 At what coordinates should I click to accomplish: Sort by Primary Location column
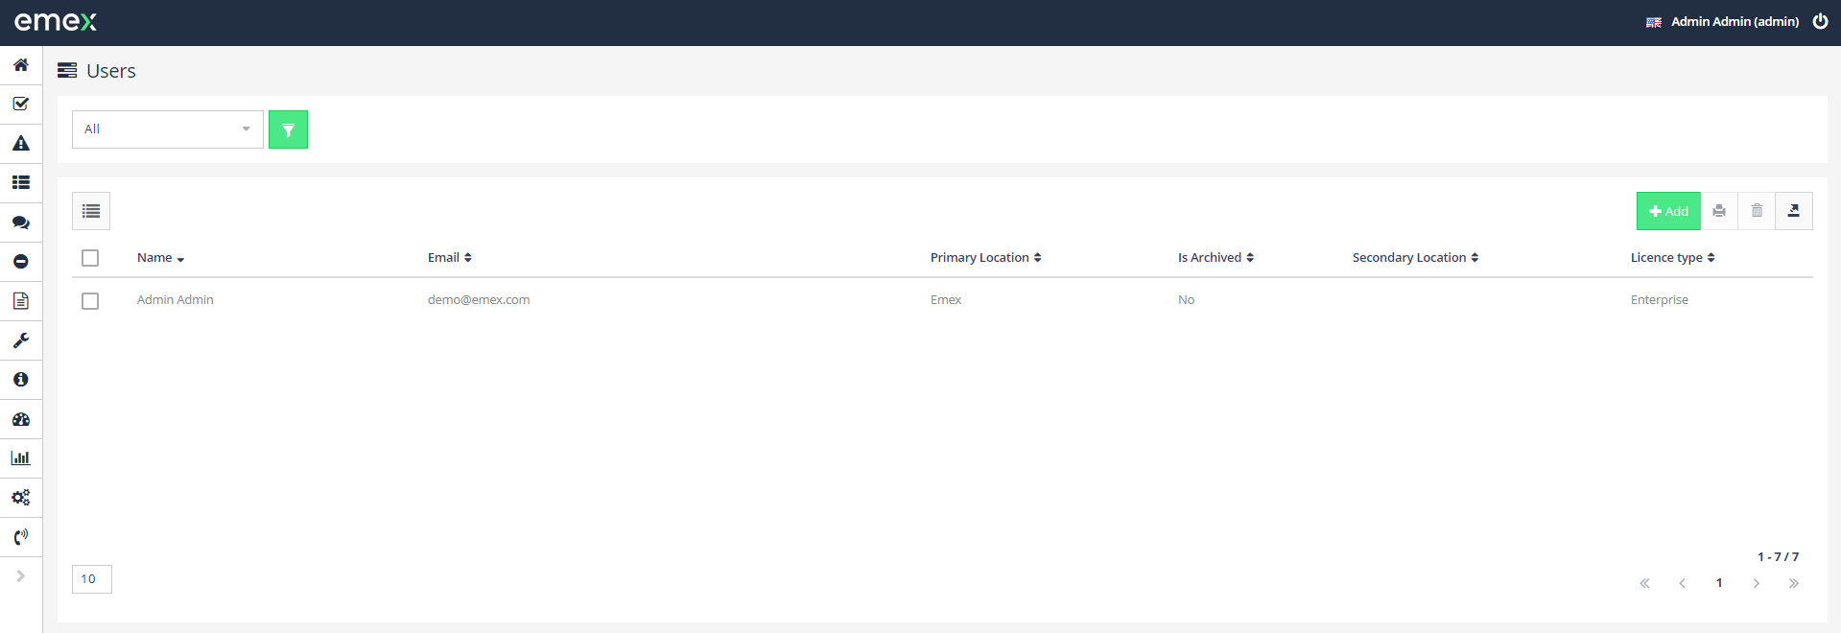(x=986, y=258)
